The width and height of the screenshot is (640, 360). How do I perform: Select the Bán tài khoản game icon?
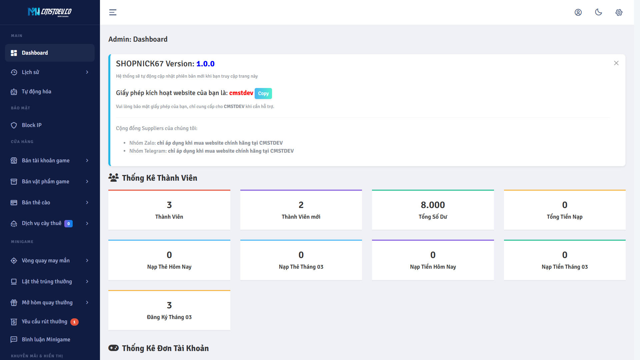click(14, 160)
